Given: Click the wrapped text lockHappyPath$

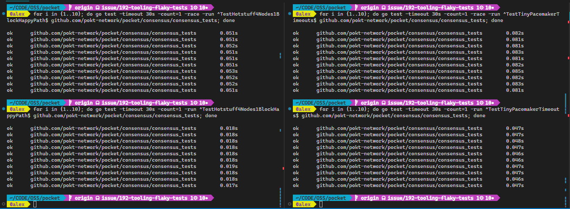Looking at the screenshot, I should pos(28,20).
